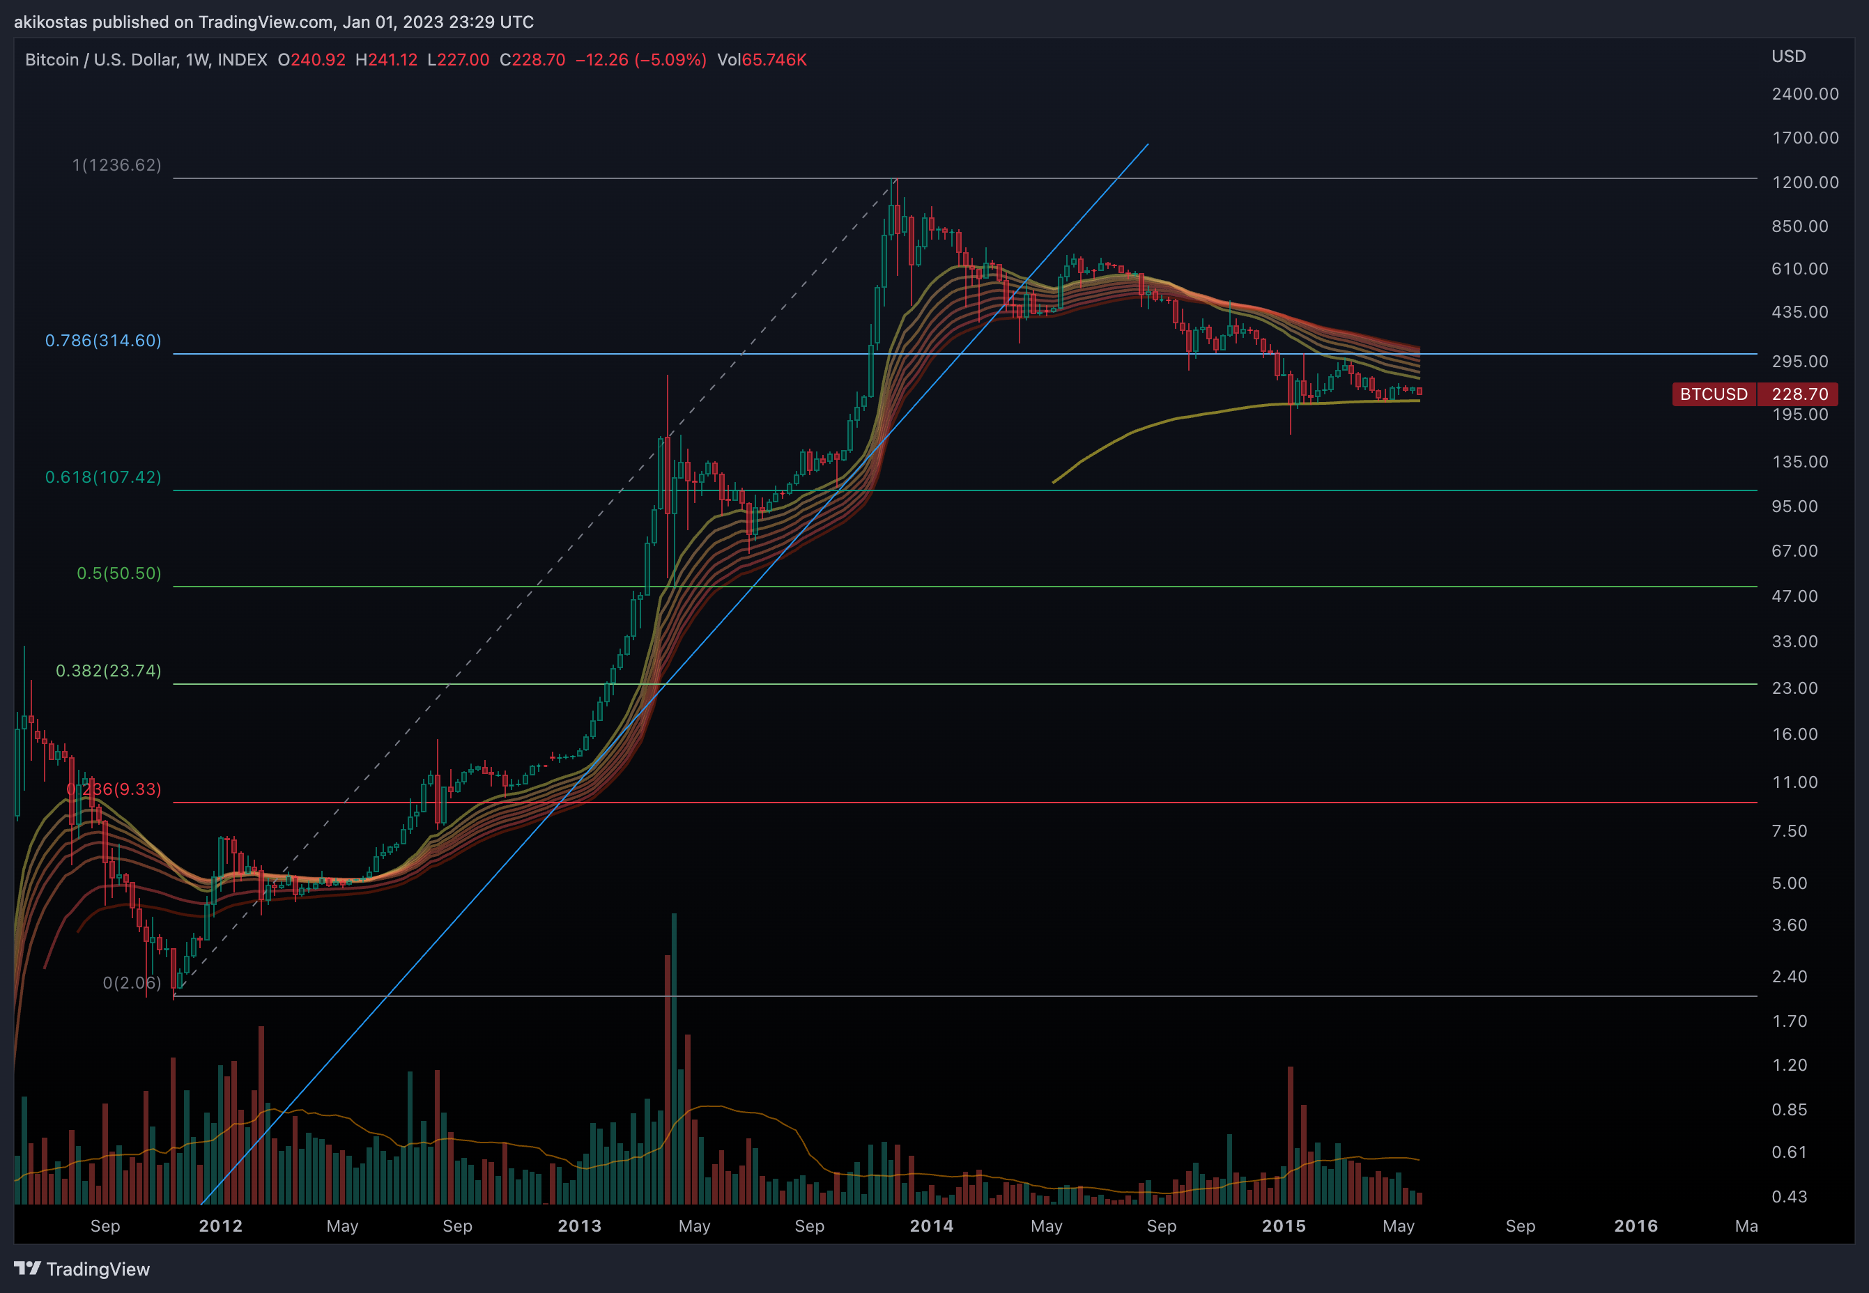Click the 2014 year label on the time axis

pyautogui.click(x=932, y=1225)
